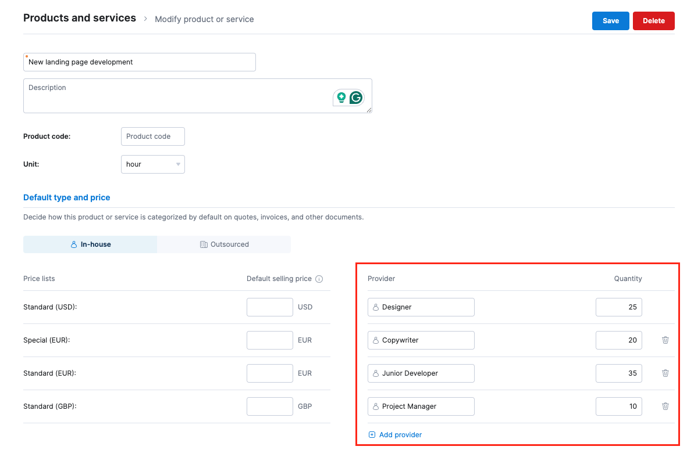687x450 pixels.
Task: Set the Standard (USD) selling price
Action: (x=269, y=307)
